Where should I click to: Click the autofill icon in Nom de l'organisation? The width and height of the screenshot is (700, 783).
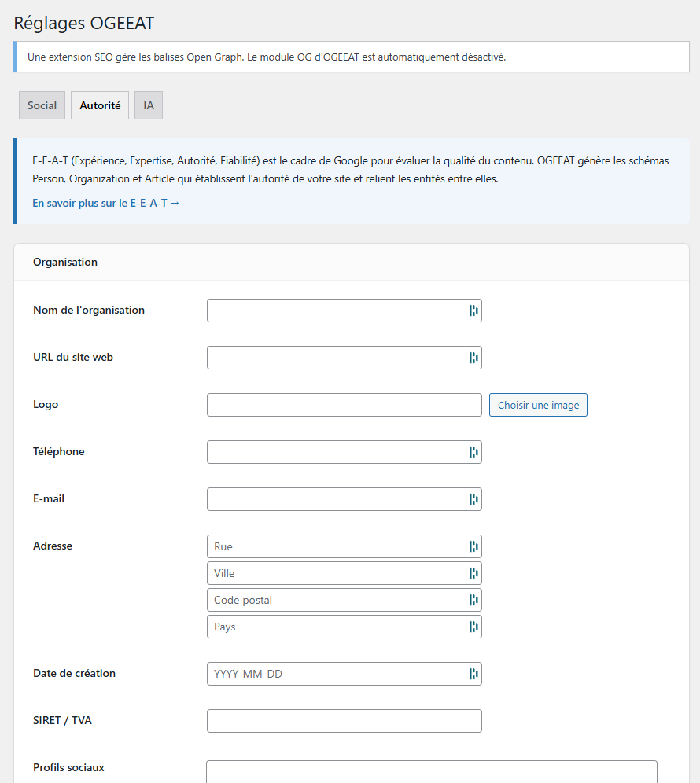tap(473, 311)
